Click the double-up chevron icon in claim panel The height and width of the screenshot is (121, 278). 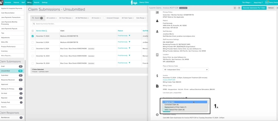[239, 8]
